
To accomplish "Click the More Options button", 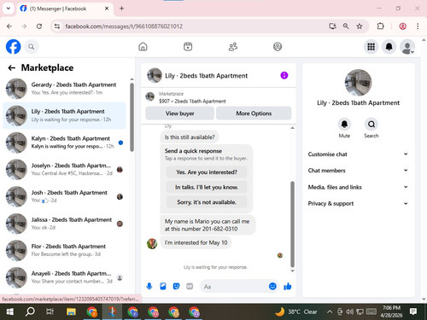I will coord(254,113).
